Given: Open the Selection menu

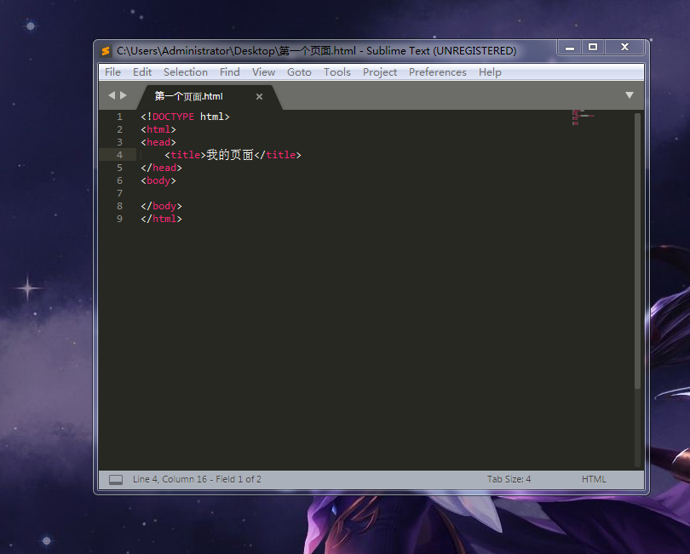Looking at the screenshot, I should point(185,72).
